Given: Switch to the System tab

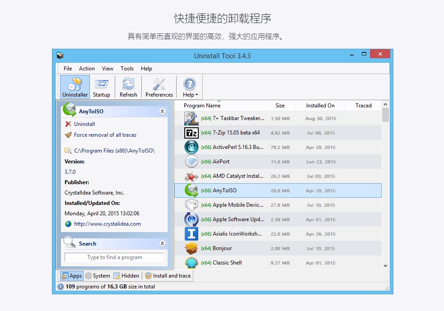Looking at the screenshot, I should tap(98, 276).
